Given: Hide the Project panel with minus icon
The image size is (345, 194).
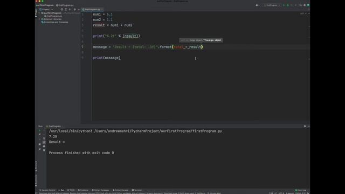Looking at the screenshot, I should pos(79,10).
